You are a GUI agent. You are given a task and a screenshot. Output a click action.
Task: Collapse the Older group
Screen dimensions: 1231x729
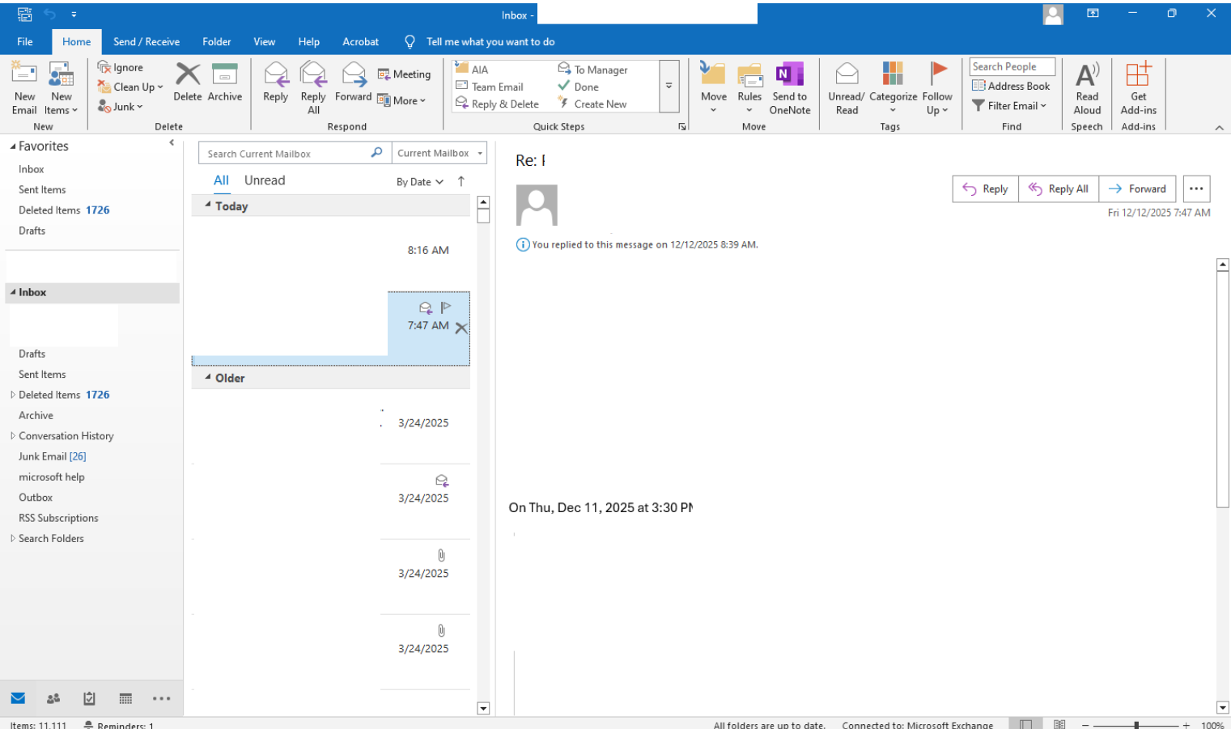[208, 377]
